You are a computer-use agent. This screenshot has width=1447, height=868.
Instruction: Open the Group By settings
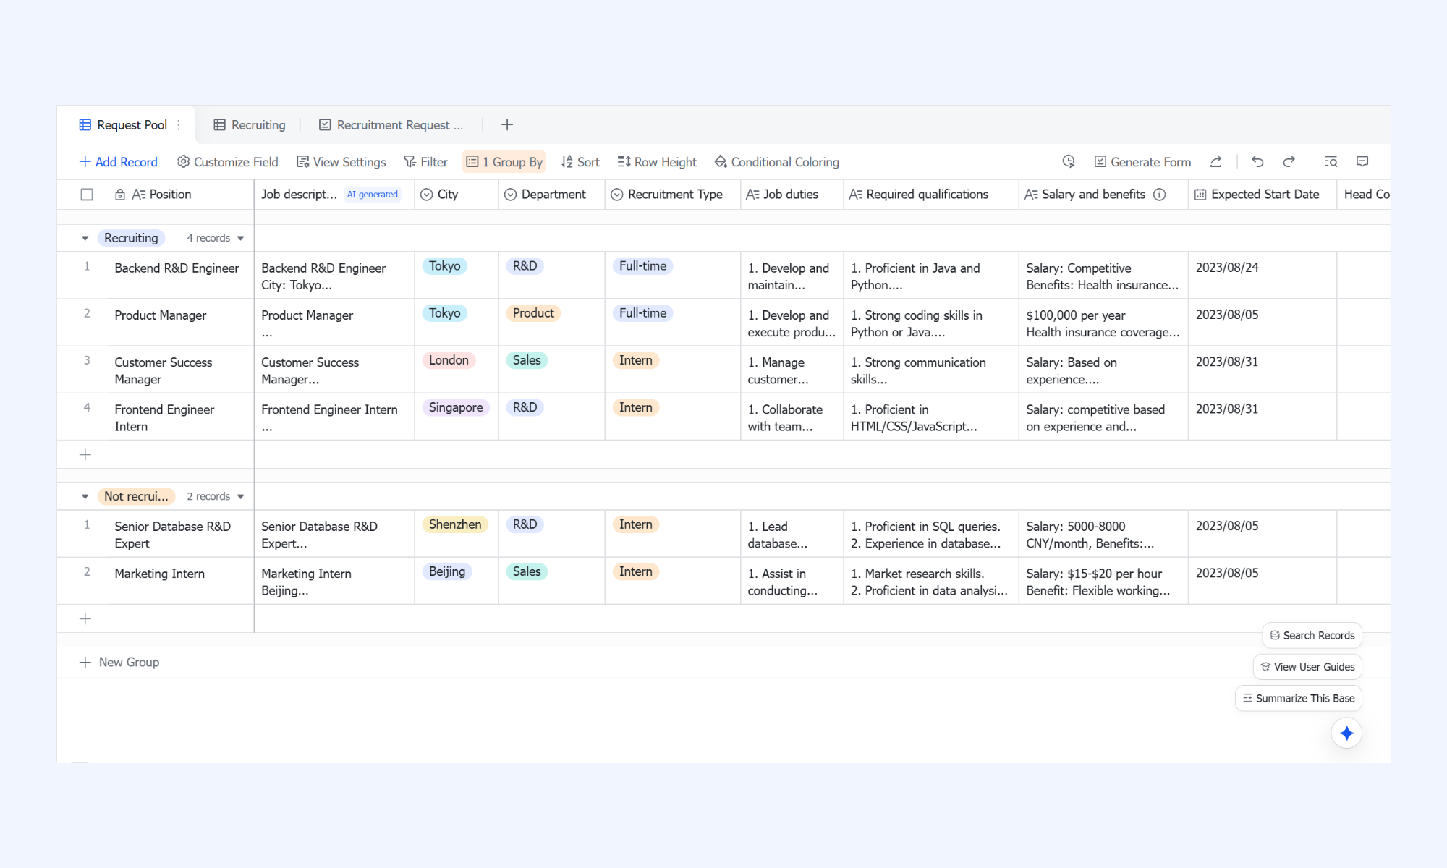504,162
